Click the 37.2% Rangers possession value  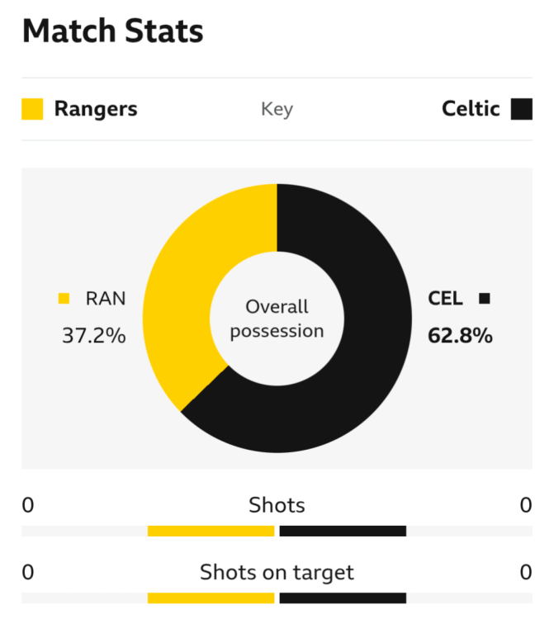[94, 336]
